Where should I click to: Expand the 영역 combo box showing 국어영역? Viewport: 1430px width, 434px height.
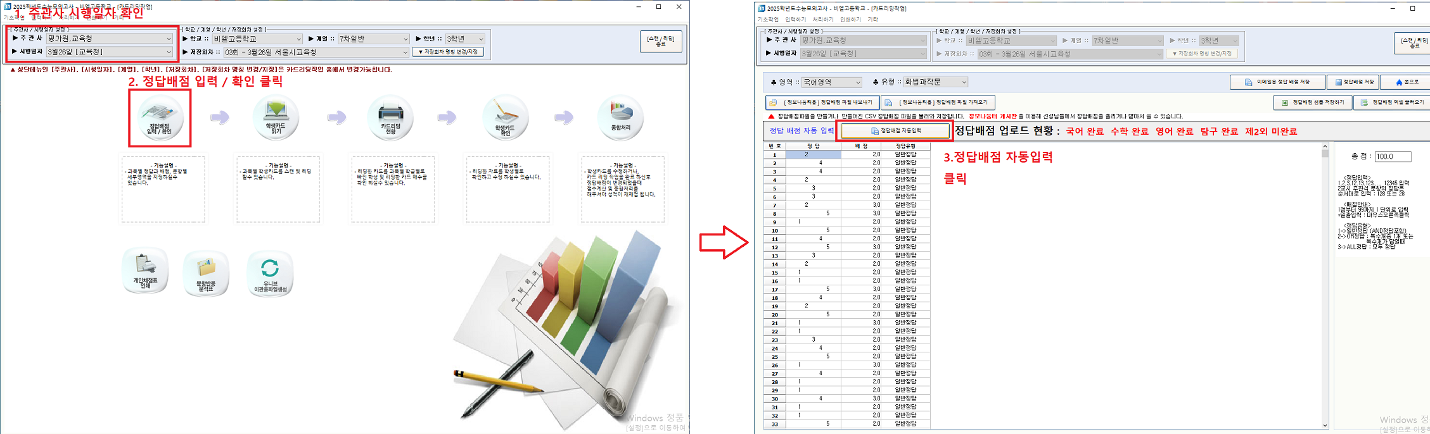tap(857, 82)
